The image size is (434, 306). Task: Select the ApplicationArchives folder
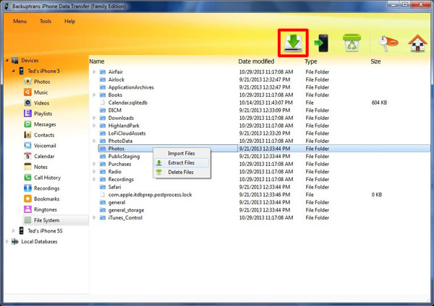pos(131,87)
